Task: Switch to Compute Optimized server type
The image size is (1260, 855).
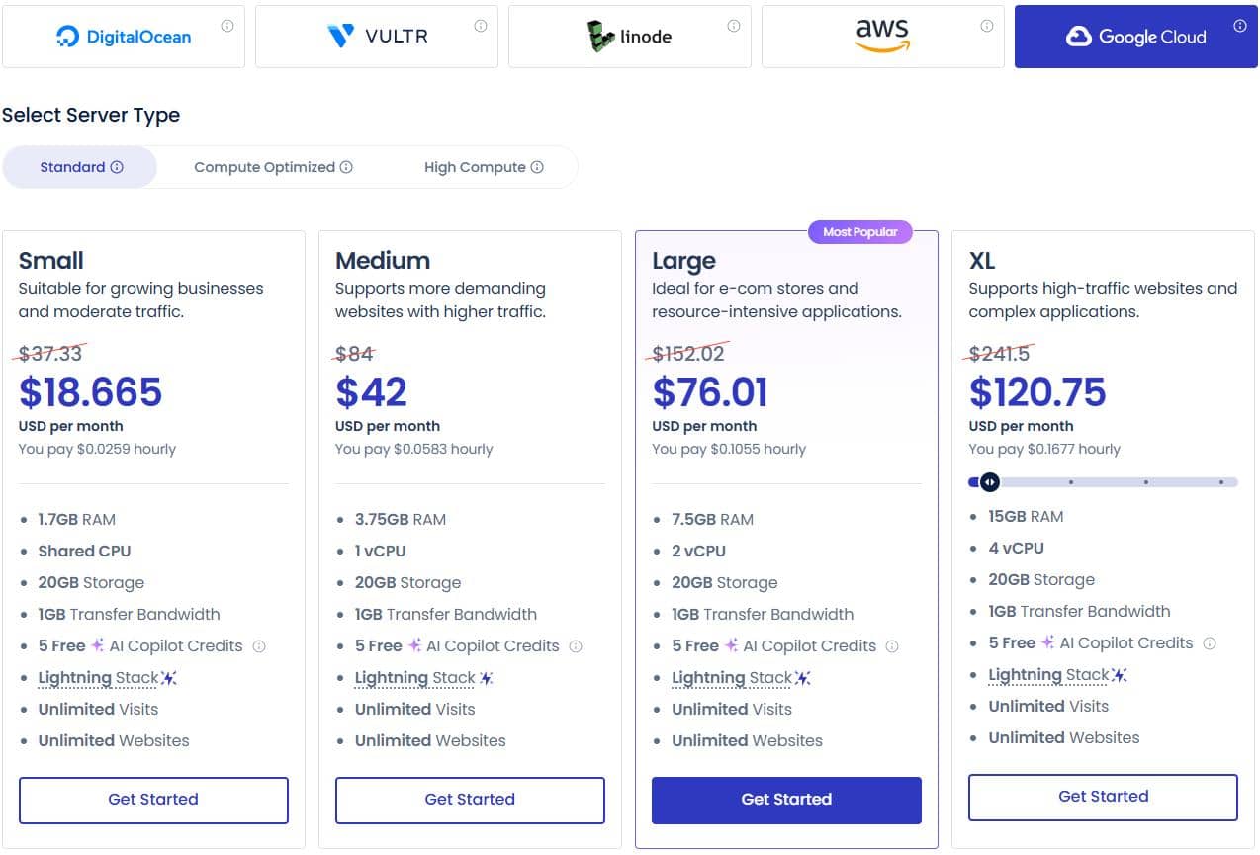Action: [273, 167]
